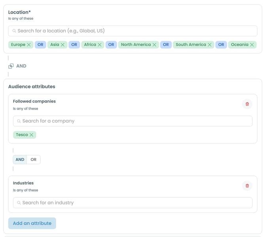Click the Industries heading
Image resolution: width=265 pixels, height=237 pixels.
[x=23, y=183]
